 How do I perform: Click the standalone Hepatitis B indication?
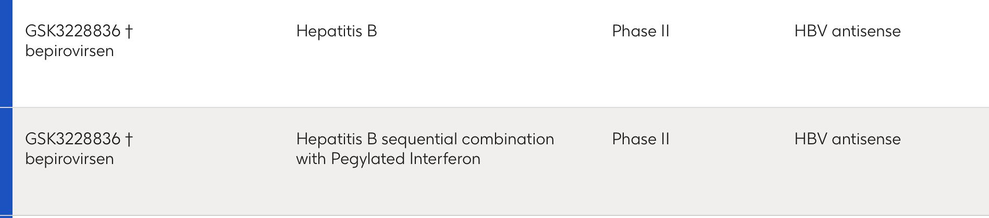click(336, 31)
